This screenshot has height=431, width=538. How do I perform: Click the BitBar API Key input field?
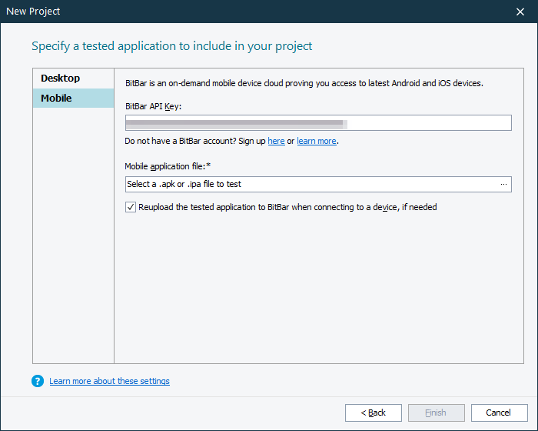click(318, 123)
